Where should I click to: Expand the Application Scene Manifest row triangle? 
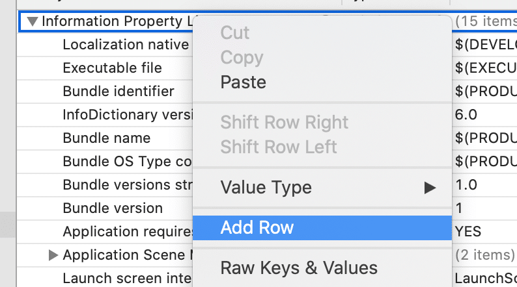54,255
